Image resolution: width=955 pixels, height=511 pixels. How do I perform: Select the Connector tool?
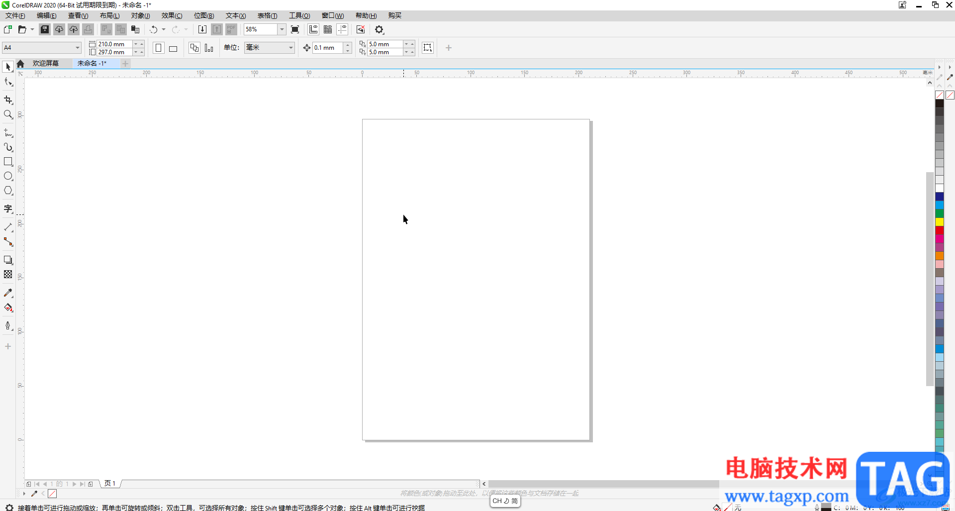(x=8, y=242)
